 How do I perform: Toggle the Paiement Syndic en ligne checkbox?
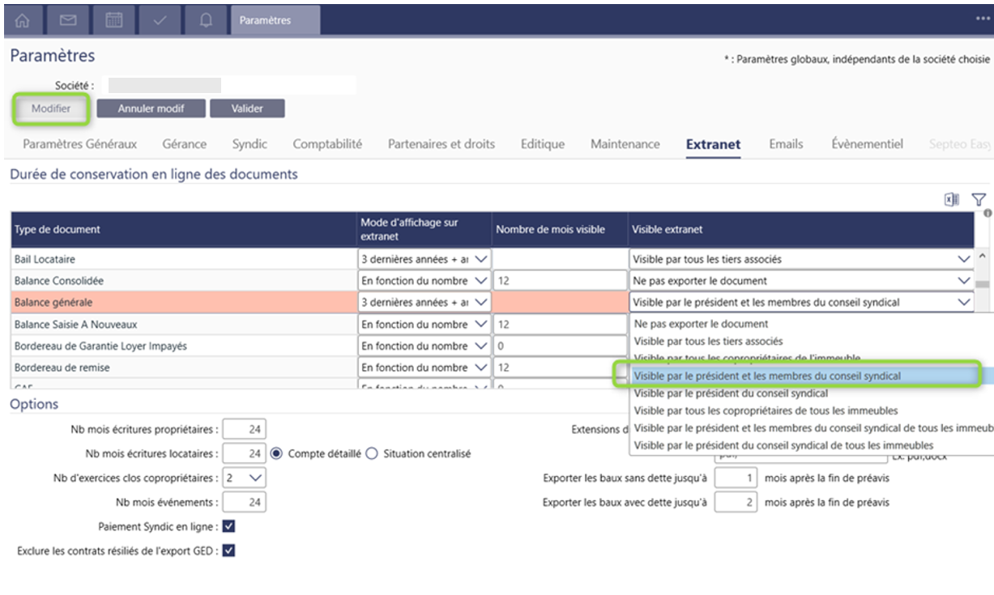pyautogui.click(x=228, y=526)
